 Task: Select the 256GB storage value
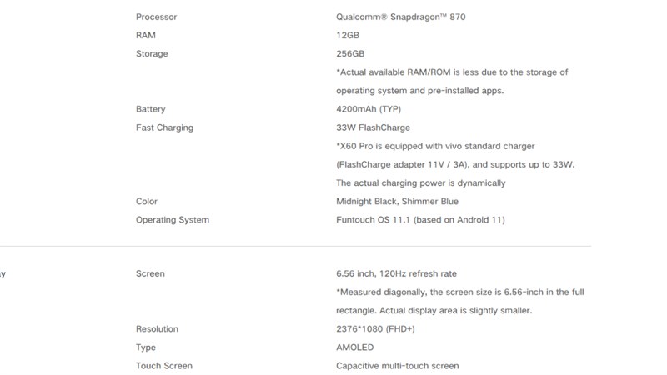(x=351, y=53)
